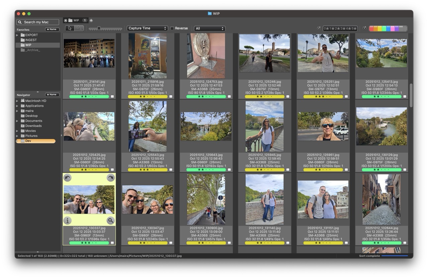Click the blue color label filter swatch
Image resolution: width=428 pixels, height=278 pixels.
[x=388, y=28]
